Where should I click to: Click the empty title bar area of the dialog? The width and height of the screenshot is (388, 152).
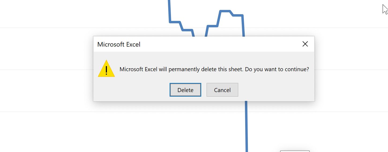click(x=220, y=44)
